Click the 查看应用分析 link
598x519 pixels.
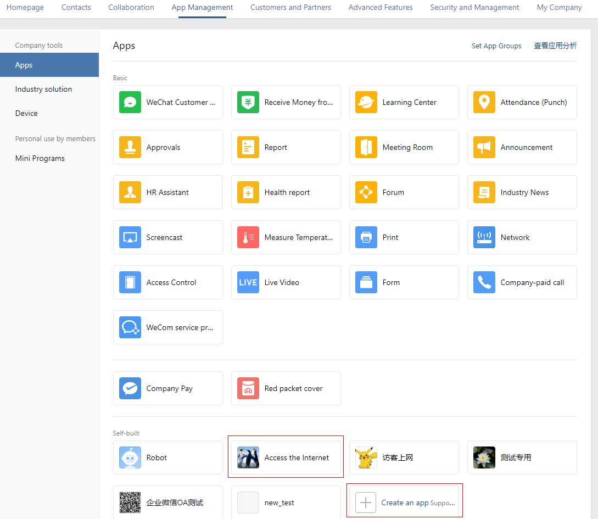(x=555, y=46)
